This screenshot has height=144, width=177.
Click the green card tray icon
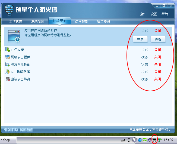coord(145,140)
